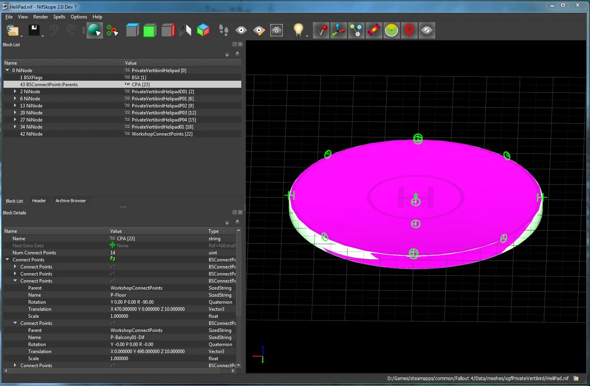Screen dimensions: 590x386
Task: Click the light bulb lighting icon
Action: [299, 30]
